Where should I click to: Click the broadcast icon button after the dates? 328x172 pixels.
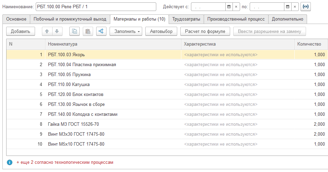coord(305,7)
